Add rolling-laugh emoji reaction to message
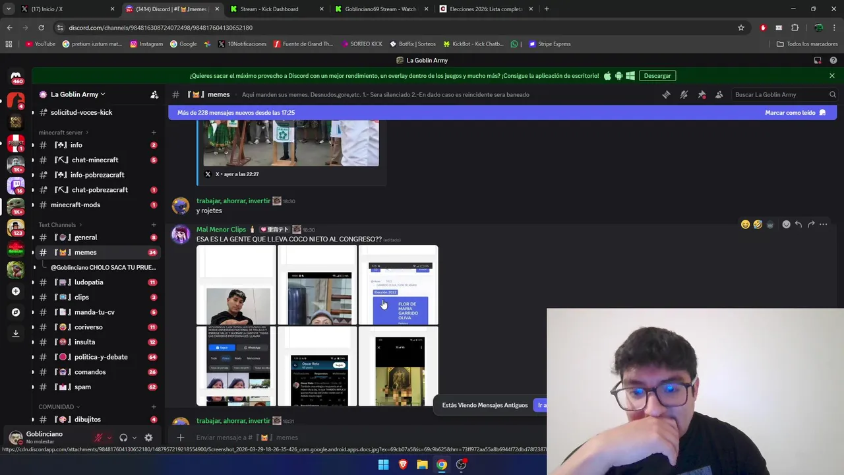Image resolution: width=844 pixels, height=475 pixels. pos(758,224)
